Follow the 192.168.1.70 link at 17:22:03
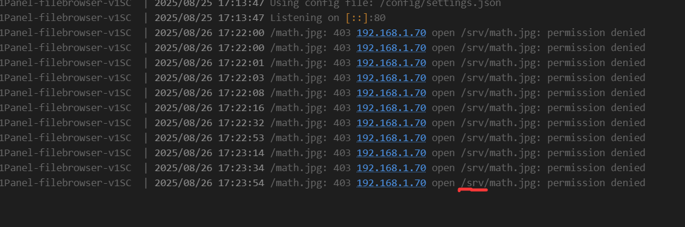The height and width of the screenshot is (227, 685). [x=391, y=77]
